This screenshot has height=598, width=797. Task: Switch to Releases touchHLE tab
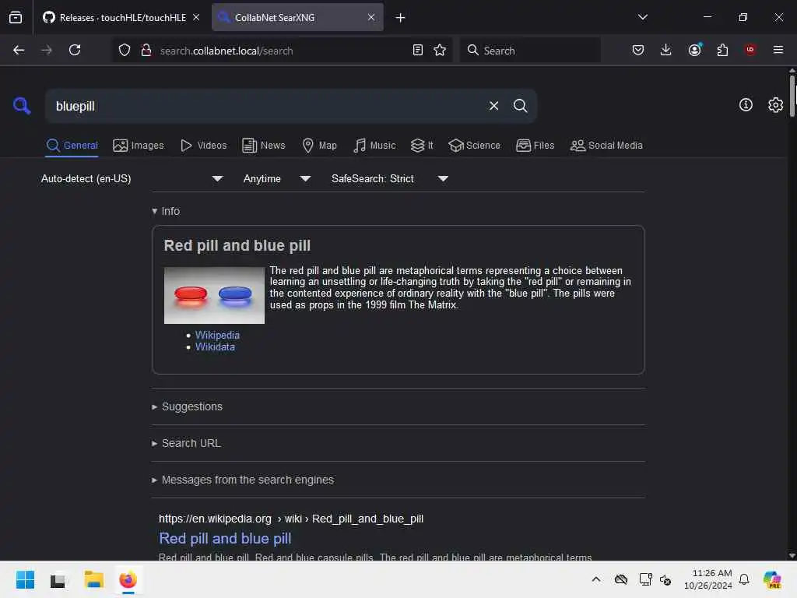point(121,17)
